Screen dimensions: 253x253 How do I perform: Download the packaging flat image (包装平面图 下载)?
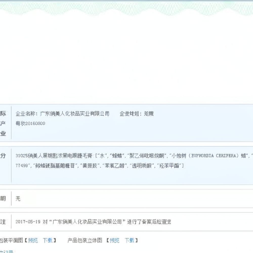coord(48,241)
